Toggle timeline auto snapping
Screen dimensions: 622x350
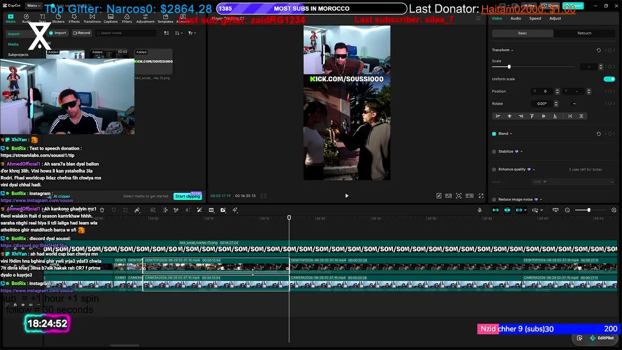click(x=507, y=210)
